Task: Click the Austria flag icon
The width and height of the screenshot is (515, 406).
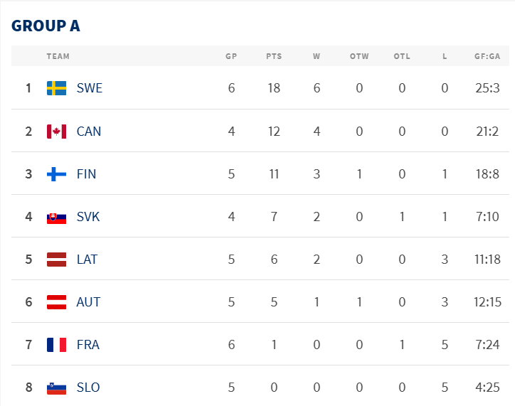Action: (56, 302)
